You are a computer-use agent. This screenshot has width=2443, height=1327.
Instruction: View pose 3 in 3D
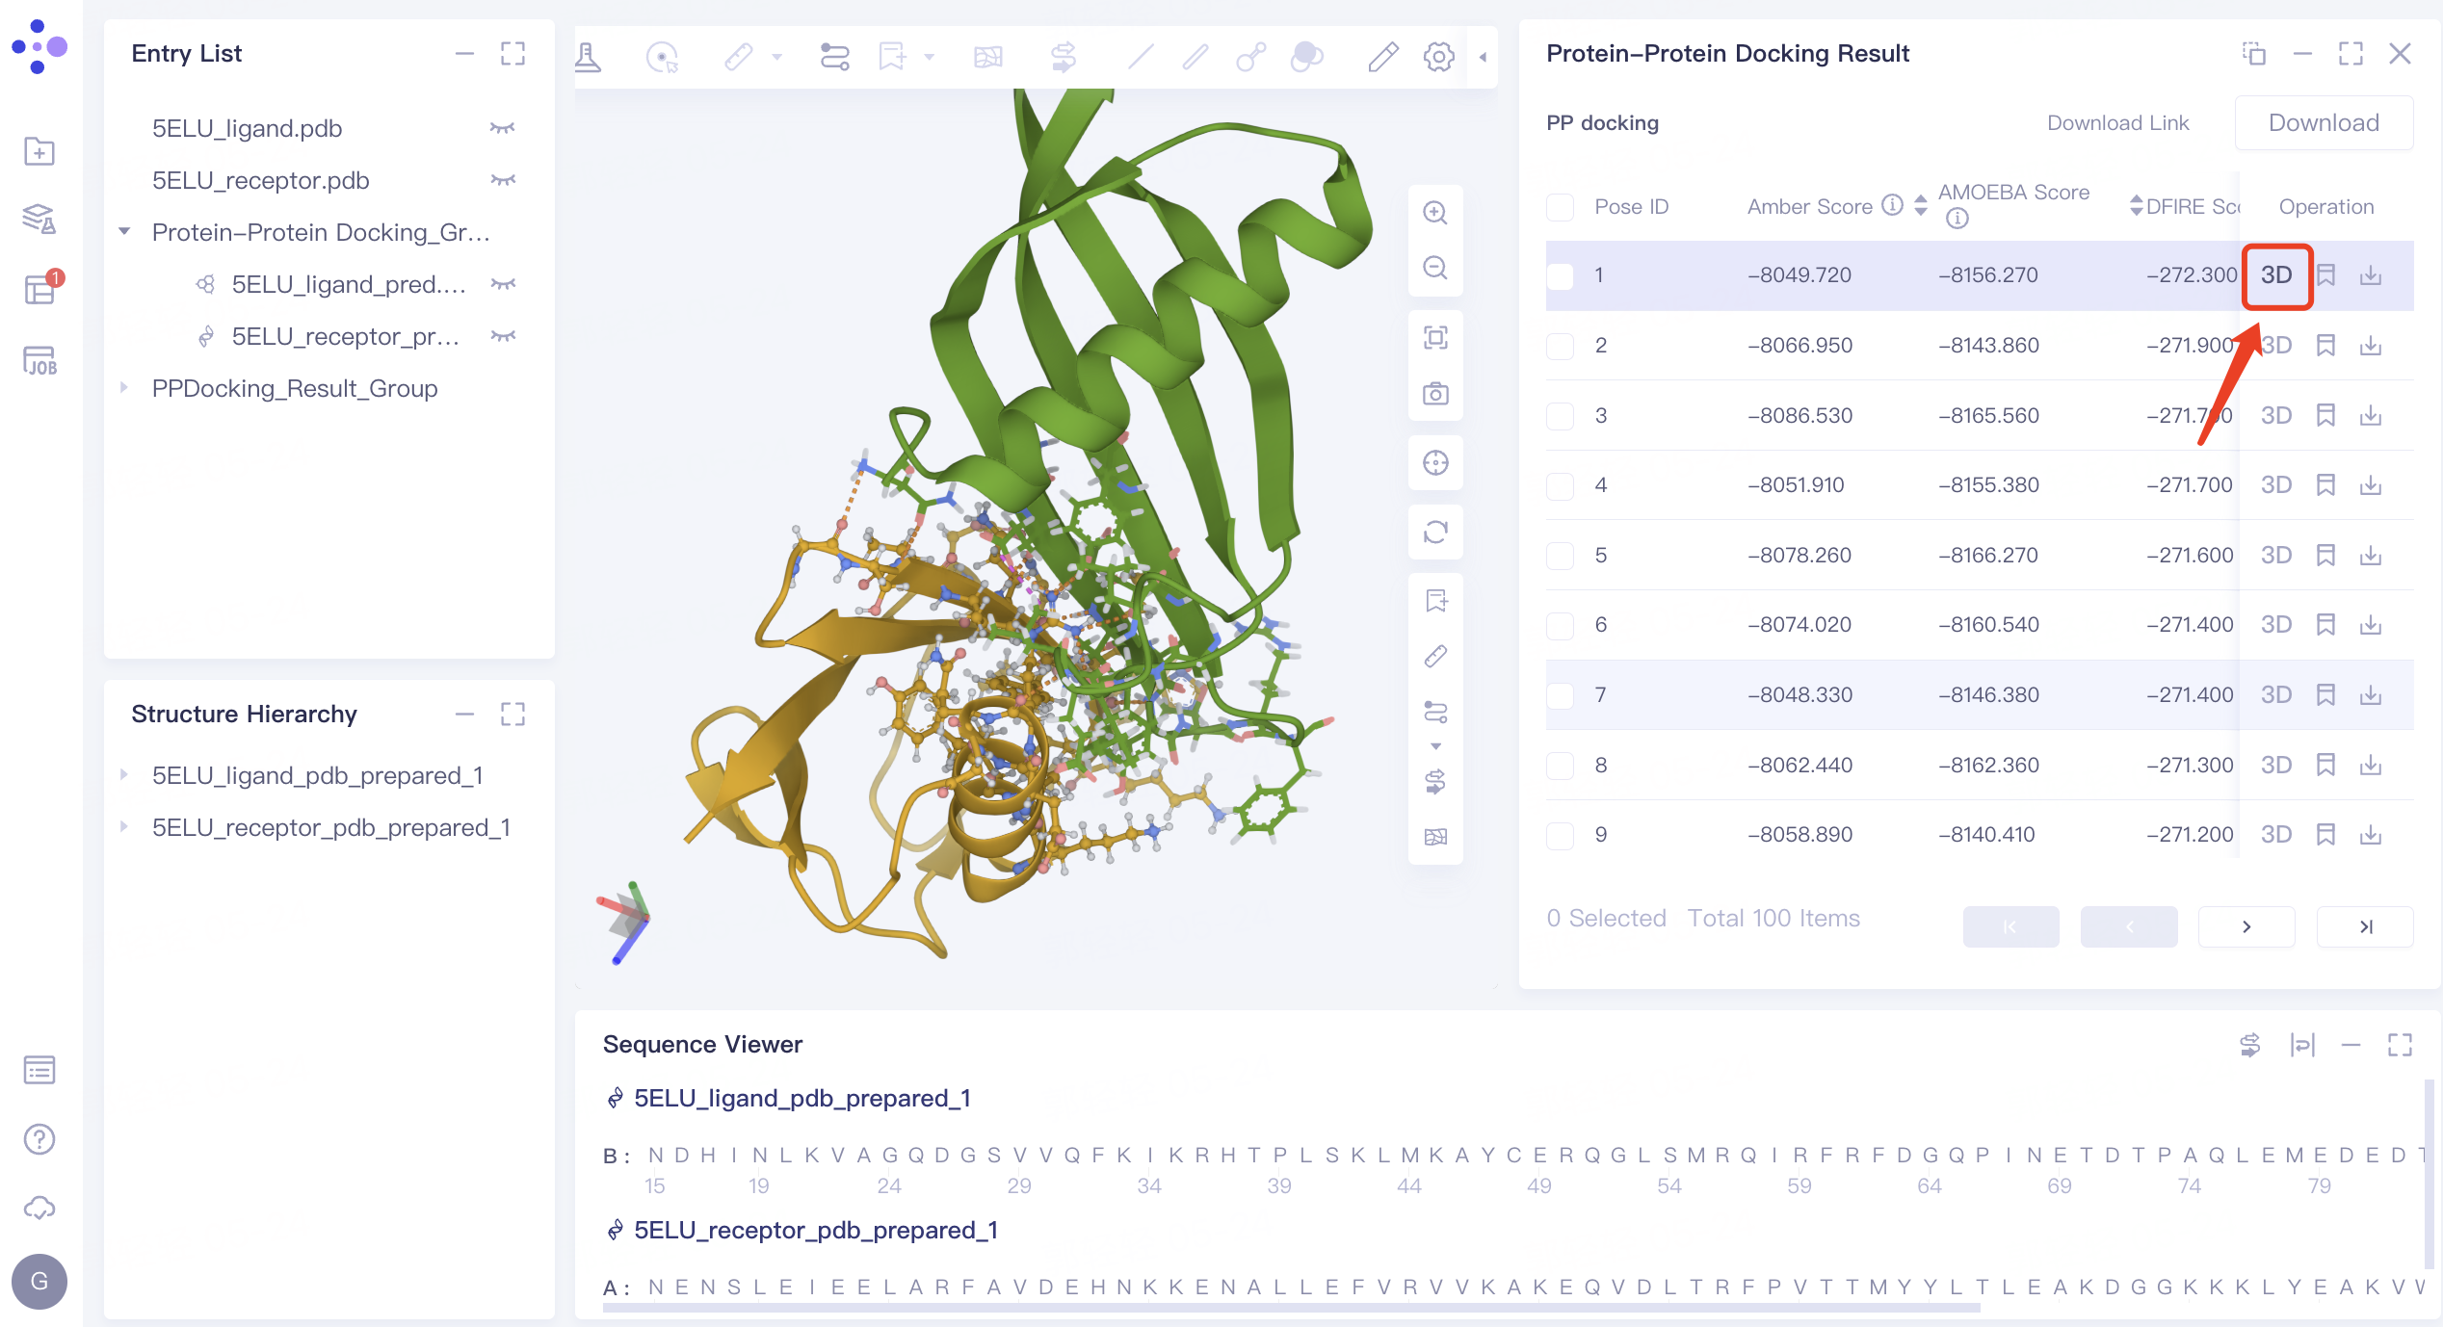tap(2277, 415)
